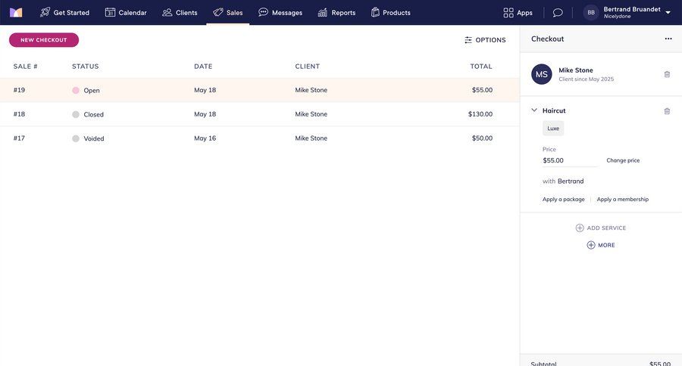This screenshot has width=682, height=366.
Task: Open the Products tab
Action: click(x=390, y=13)
